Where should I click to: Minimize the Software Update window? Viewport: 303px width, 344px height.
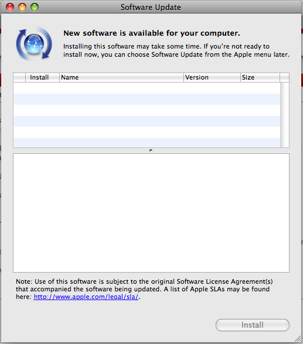pyautogui.click(x=22, y=7)
